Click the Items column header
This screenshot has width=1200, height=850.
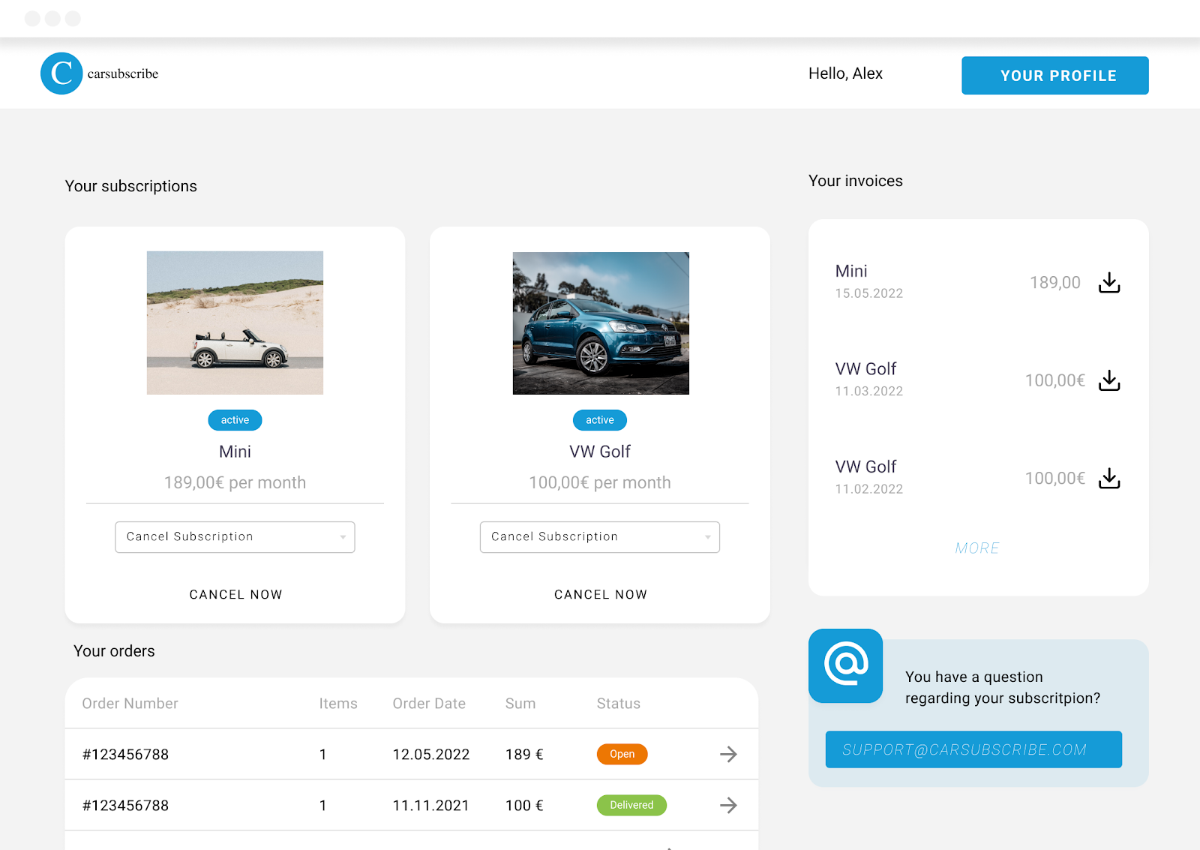(338, 704)
